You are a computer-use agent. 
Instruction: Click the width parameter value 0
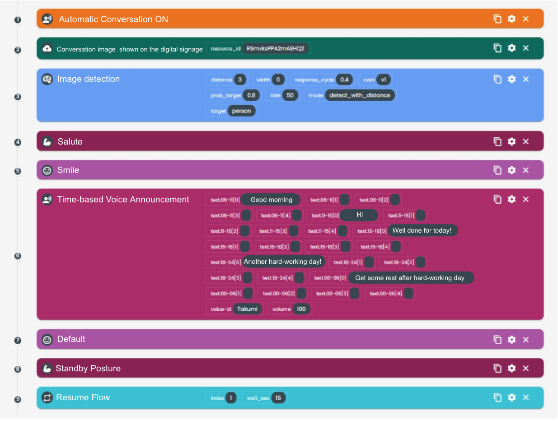(x=278, y=80)
